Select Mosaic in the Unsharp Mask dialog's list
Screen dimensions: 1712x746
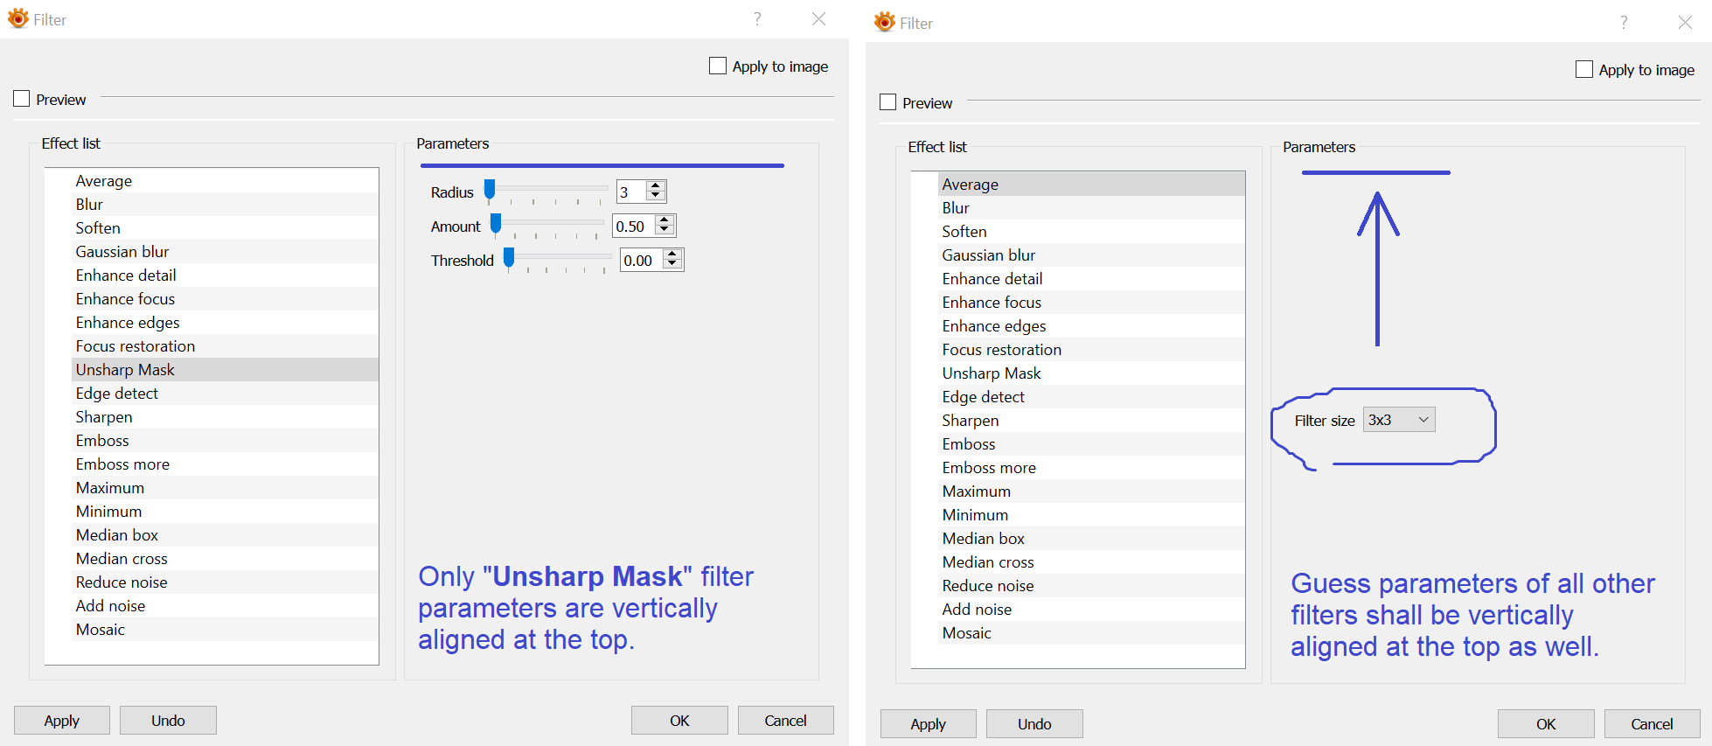[225, 630]
